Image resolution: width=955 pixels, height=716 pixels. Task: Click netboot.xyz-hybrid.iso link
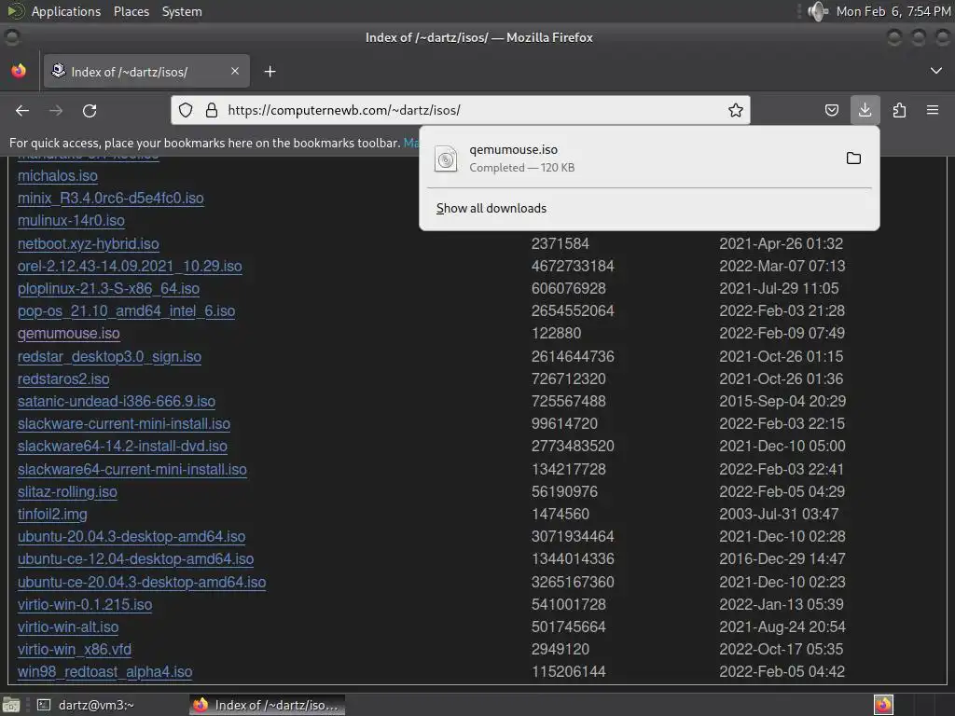pos(89,243)
